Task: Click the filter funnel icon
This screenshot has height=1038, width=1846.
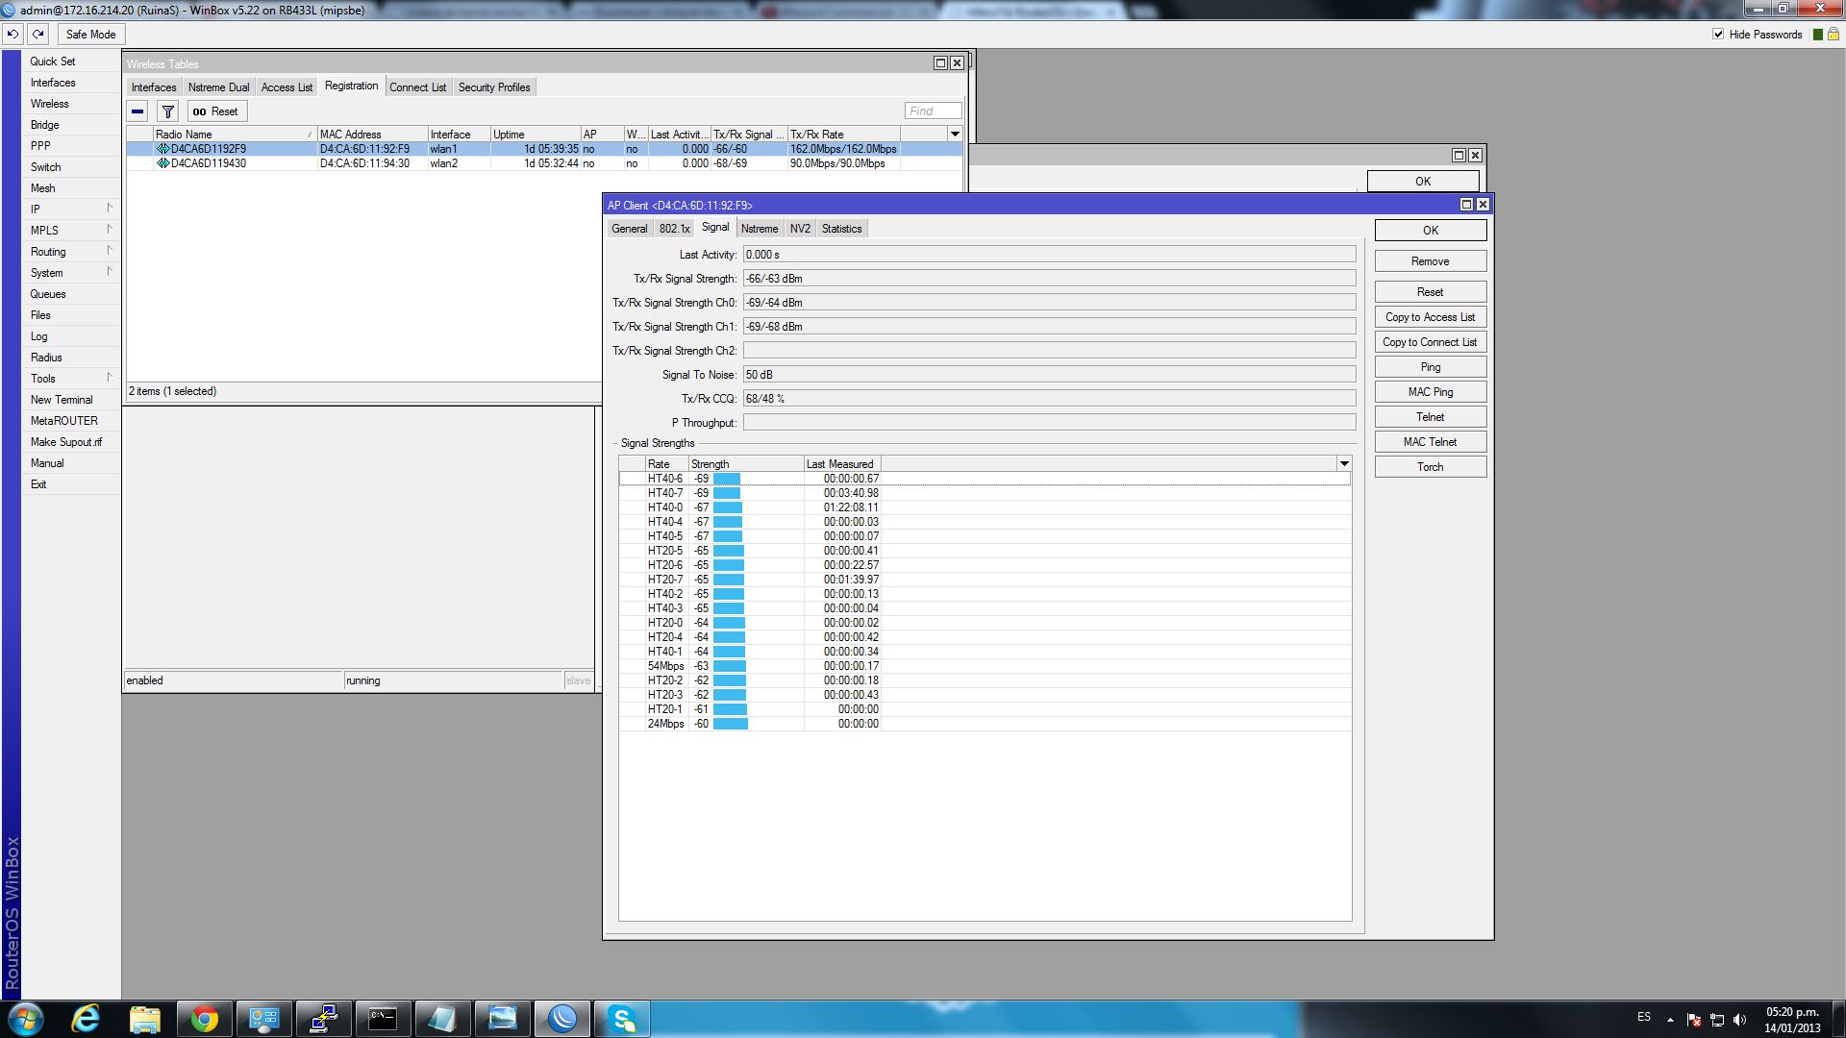Action: click(x=167, y=111)
